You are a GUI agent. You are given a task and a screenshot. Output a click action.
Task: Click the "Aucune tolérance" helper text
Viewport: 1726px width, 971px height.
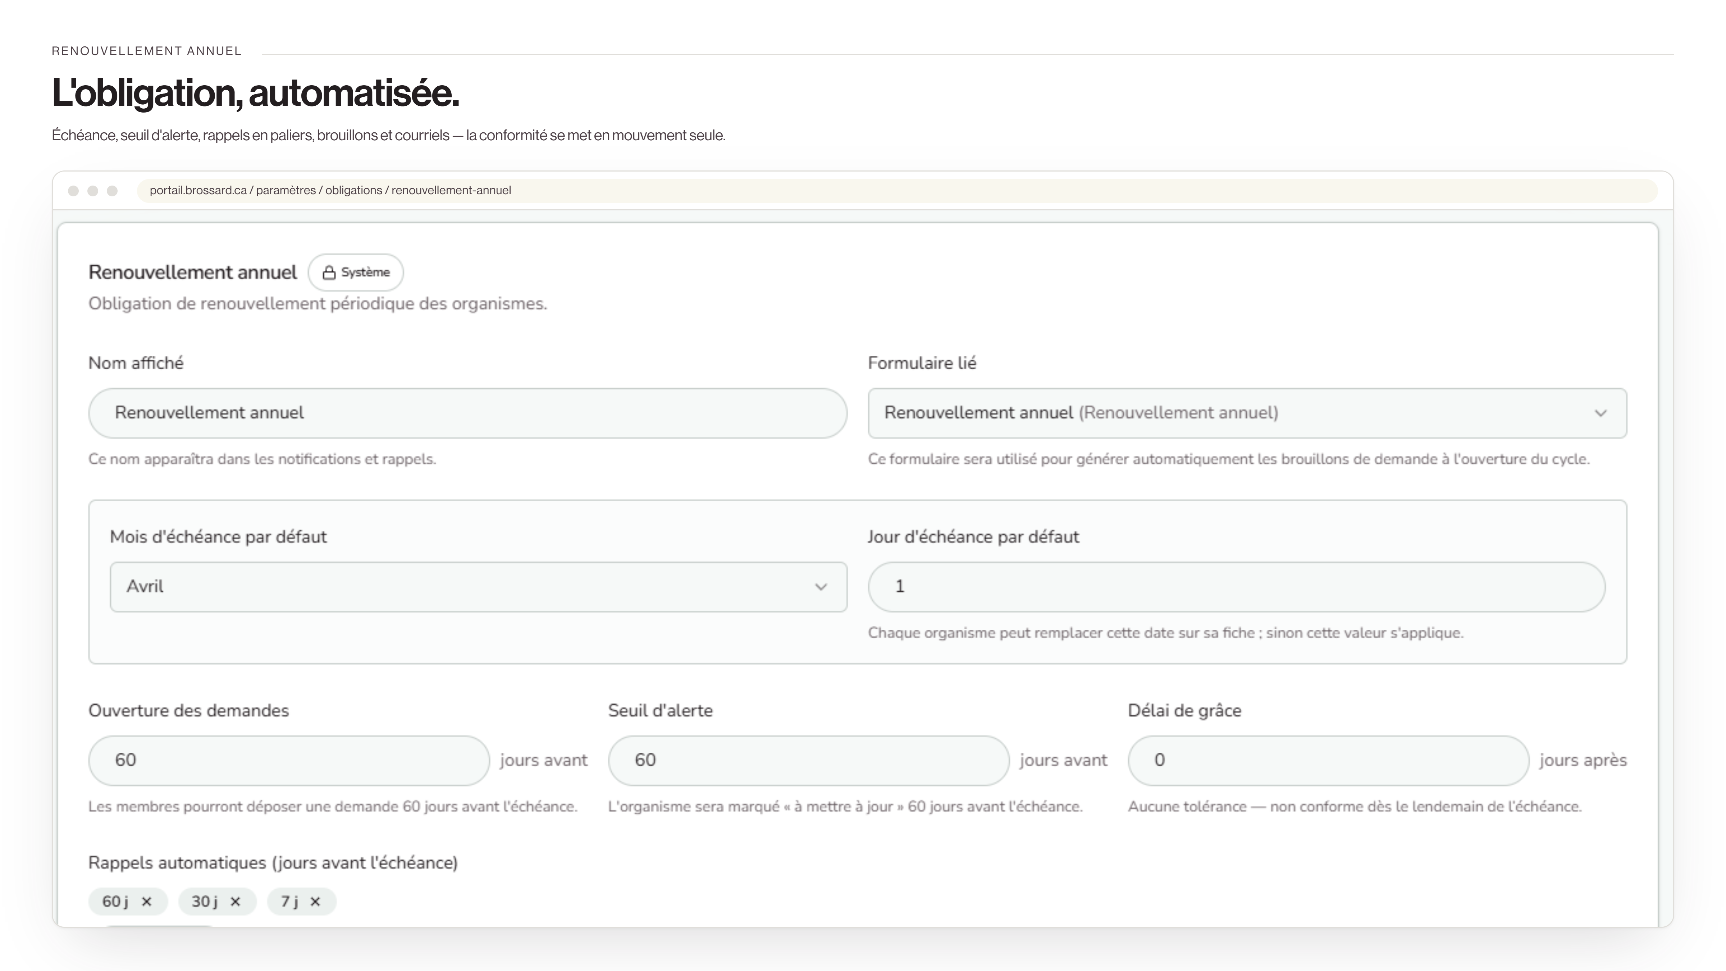tap(1355, 806)
